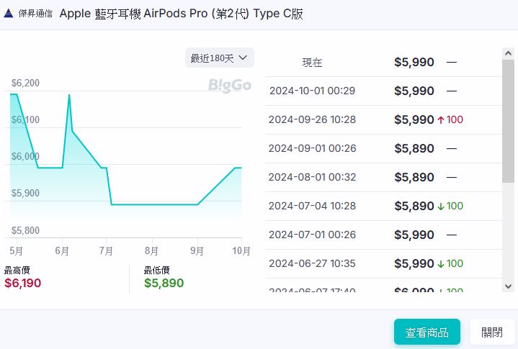Click the June price peak on the chart
518x349 pixels.
click(x=69, y=95)
